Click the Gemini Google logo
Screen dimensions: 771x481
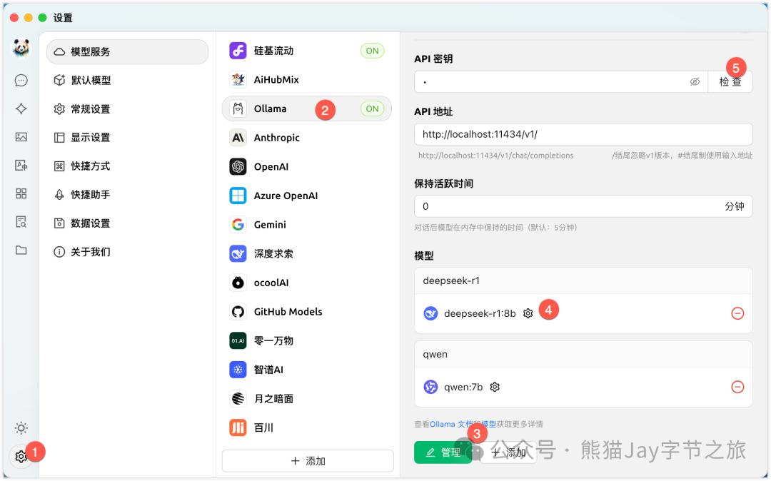pyautogui.click(x=238, y=225)
